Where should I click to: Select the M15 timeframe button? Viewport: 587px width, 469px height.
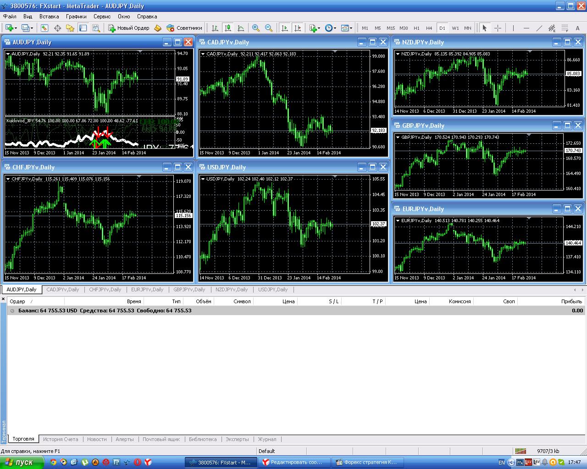391,28
